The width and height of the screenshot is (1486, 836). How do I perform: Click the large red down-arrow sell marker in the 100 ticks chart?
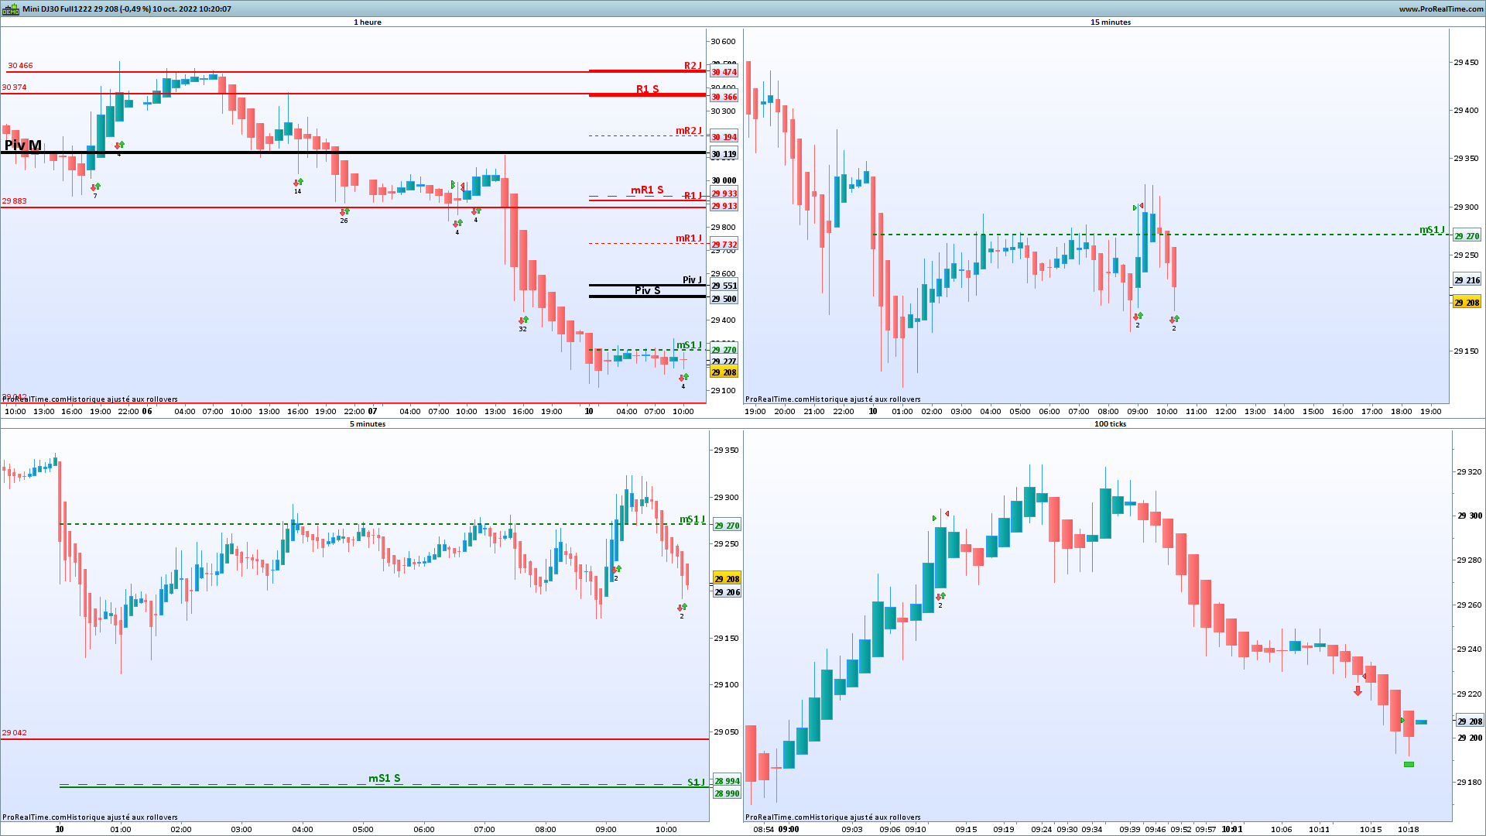1358,690
